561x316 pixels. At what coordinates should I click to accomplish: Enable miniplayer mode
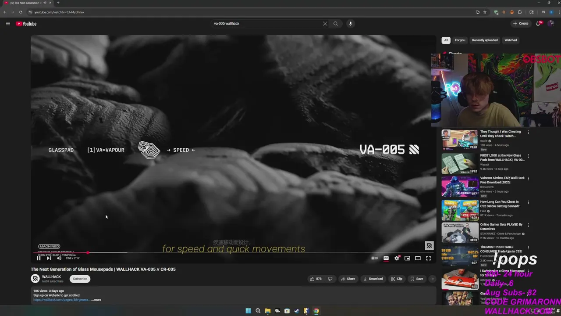[407, 258]
